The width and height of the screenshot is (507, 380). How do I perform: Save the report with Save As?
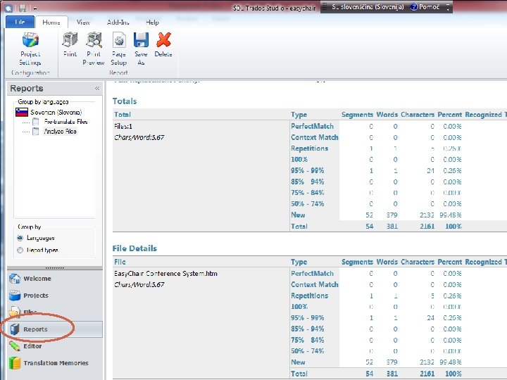tap(141, 49)
